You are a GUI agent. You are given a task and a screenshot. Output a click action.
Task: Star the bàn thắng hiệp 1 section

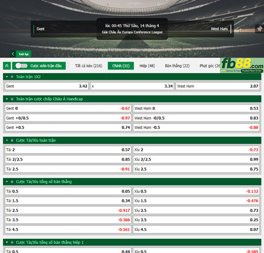[x=12, y=242]
